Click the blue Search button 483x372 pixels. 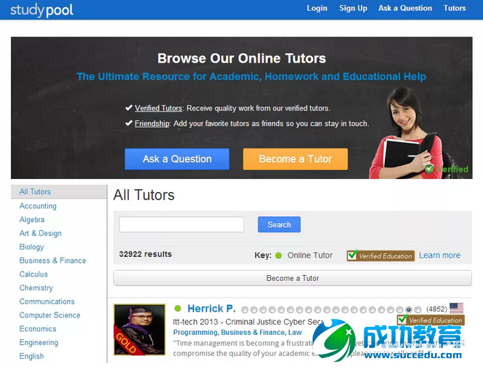(x=279, y=225)
